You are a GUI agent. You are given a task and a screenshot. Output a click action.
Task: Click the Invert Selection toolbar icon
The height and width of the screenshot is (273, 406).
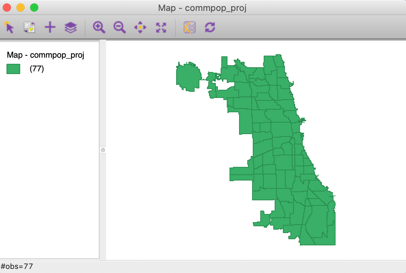[x=29, y=27]
